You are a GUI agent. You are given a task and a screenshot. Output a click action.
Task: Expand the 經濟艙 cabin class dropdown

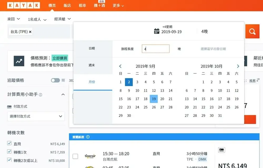pyautogui.click(x=63, y=19)
